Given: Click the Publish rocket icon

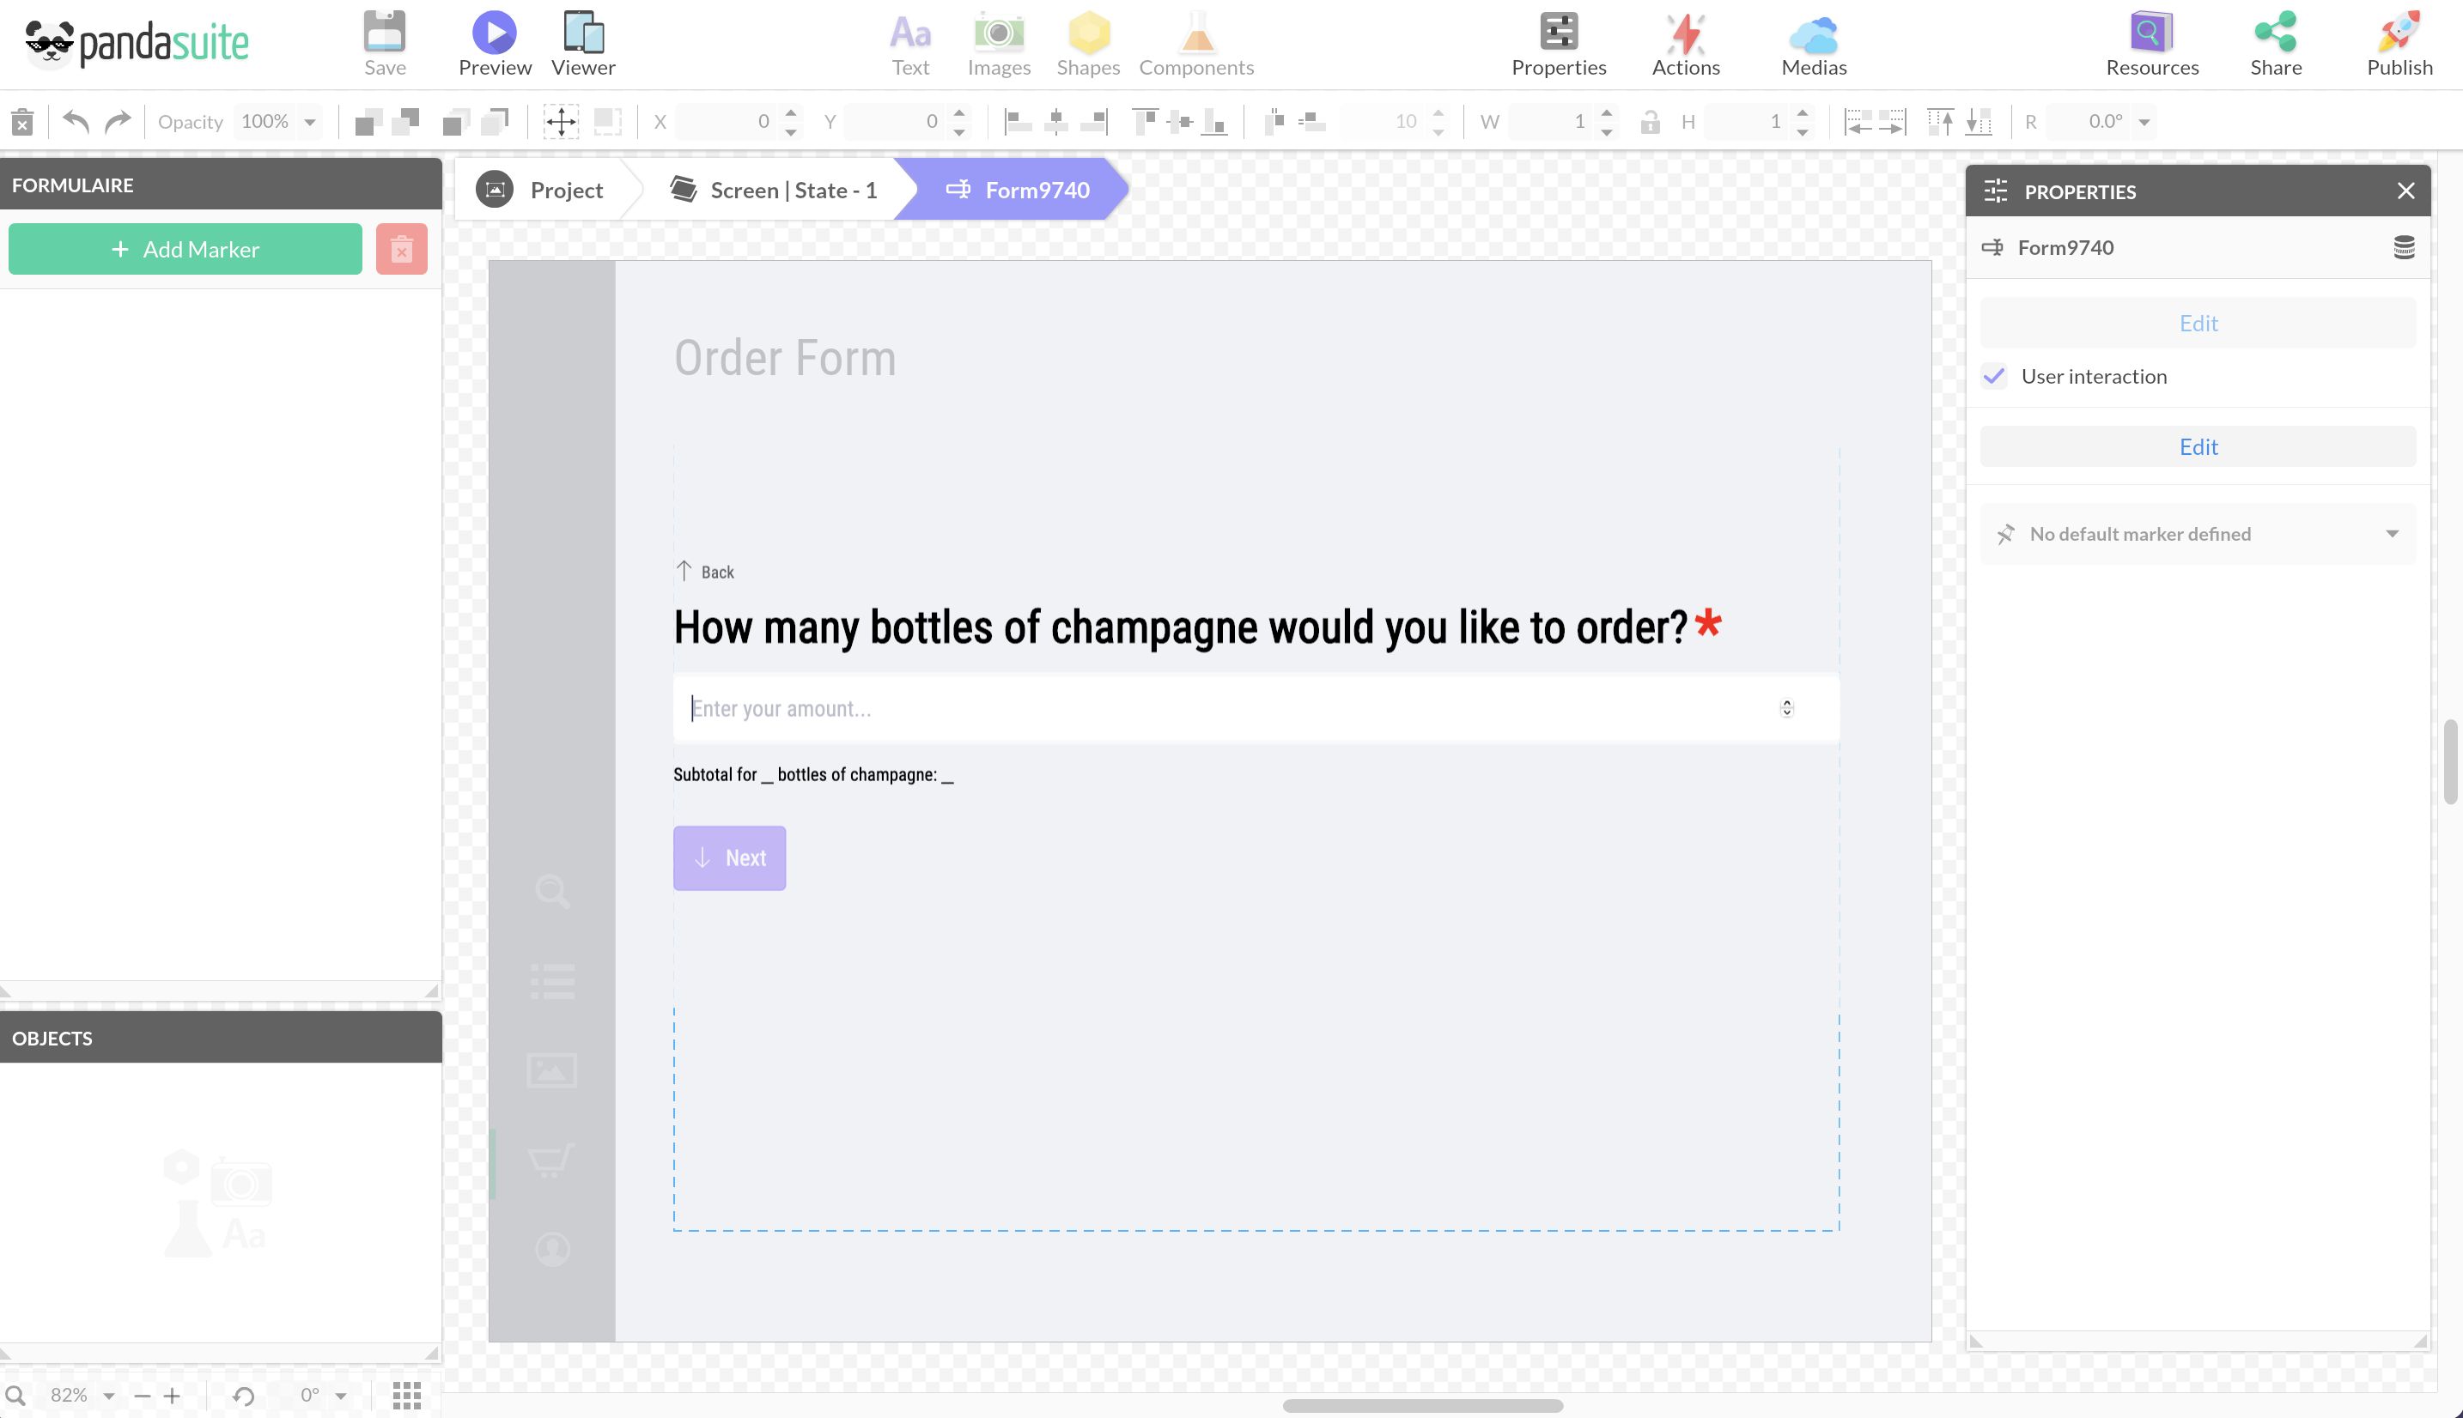Looking at the screenshot, I should 2399,33.
